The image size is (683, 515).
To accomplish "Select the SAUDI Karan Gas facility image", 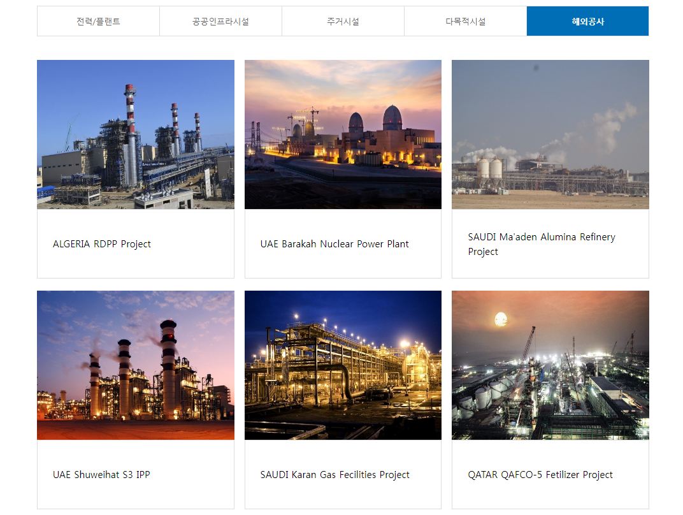I will pyautogui.click(x=343, y=365).
